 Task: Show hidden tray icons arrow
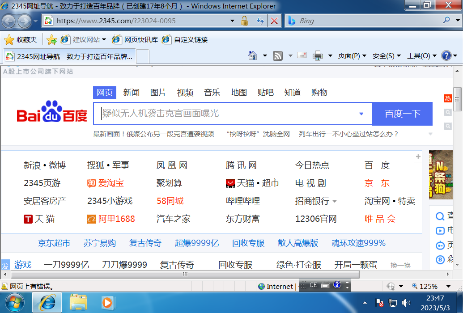click(x=365, y=303)
